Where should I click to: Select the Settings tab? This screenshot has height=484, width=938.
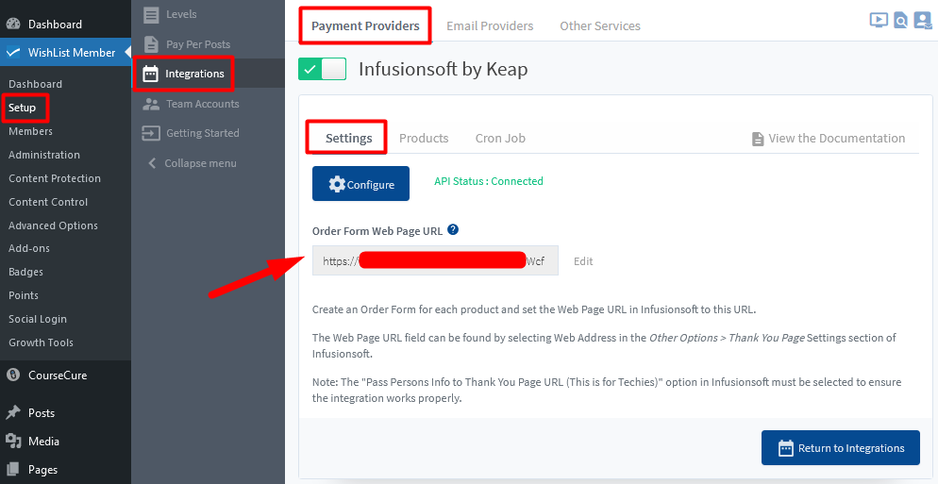(349, 138)
